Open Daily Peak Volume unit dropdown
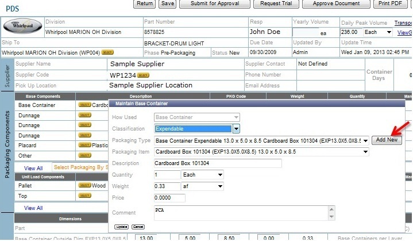Viewport: 413px width, 241px height. (378, 32)
